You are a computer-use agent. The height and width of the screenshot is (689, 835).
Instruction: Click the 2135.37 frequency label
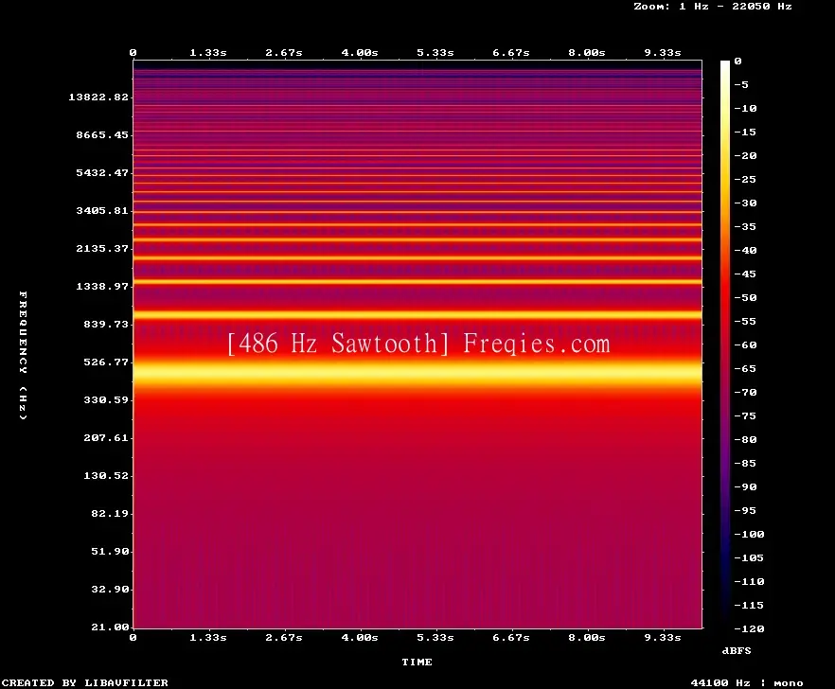(102, 248)
